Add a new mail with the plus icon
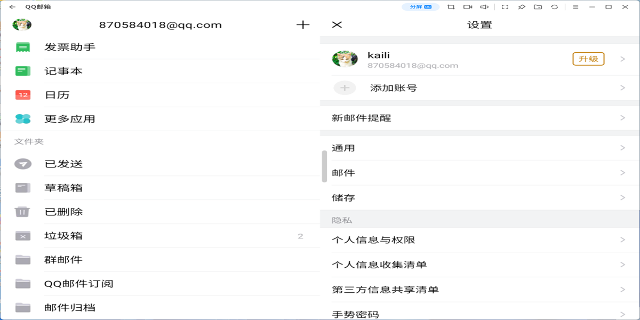The image size is (640, 320). click(x=302, y=25)
